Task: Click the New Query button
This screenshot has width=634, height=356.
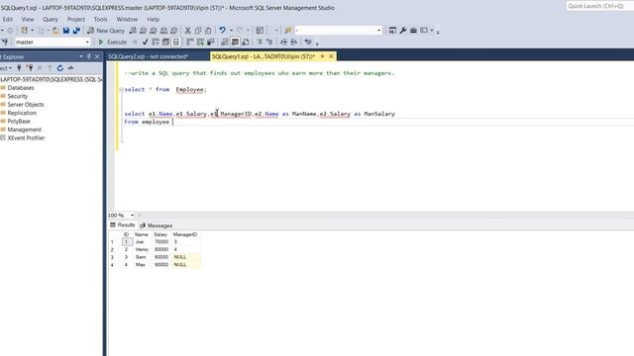Action: (x=106, y=31)
